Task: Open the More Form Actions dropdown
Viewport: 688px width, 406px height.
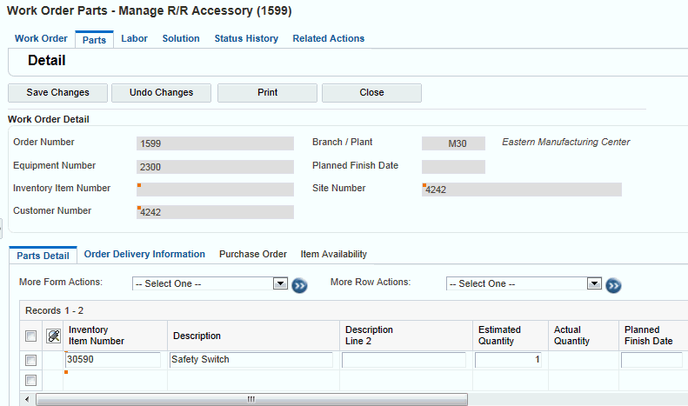Action: coord(210,283)
